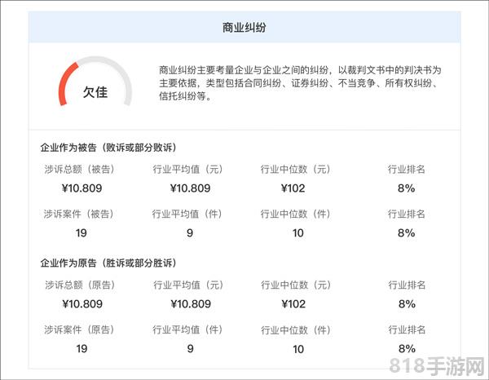Click value 10 under plaintiff 行业中位数（件）

click(298, 349)
